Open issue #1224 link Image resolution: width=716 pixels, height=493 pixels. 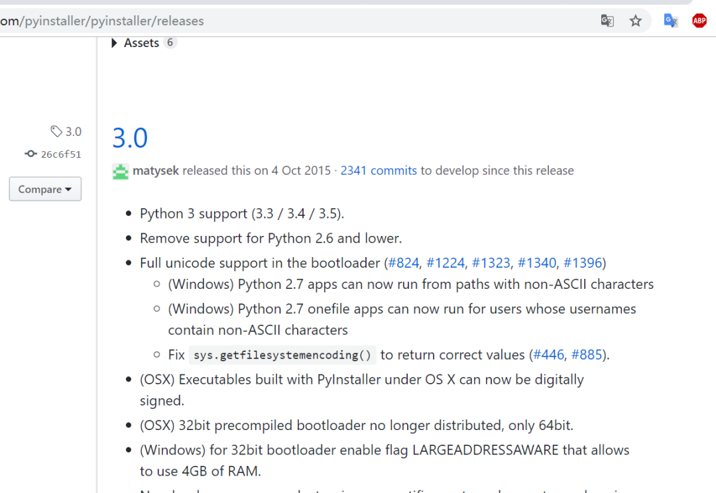point(446,263)
